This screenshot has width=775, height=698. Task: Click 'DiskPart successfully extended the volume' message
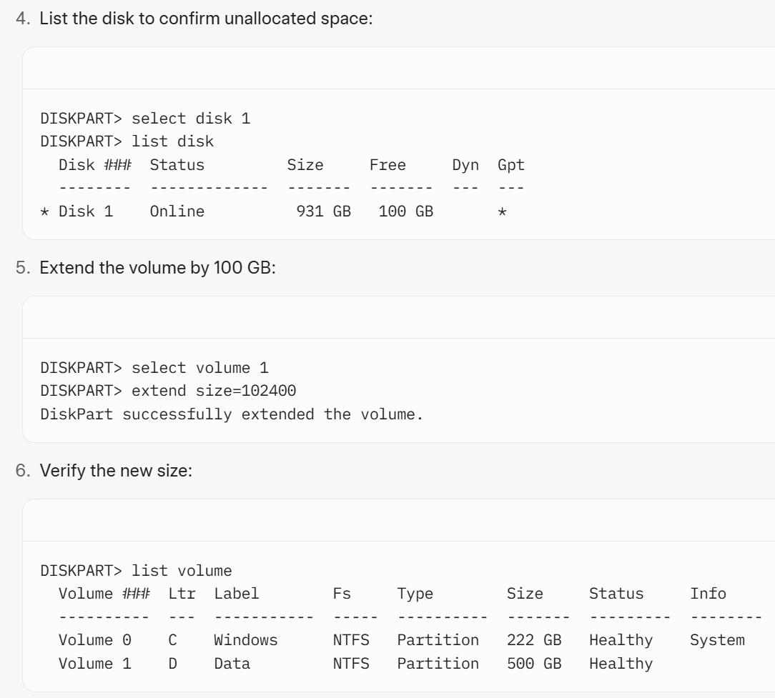tap(232, 414)
